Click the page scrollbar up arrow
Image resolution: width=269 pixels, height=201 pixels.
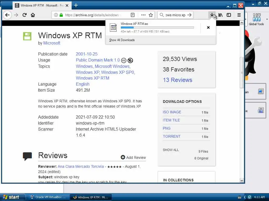(242, 23)
